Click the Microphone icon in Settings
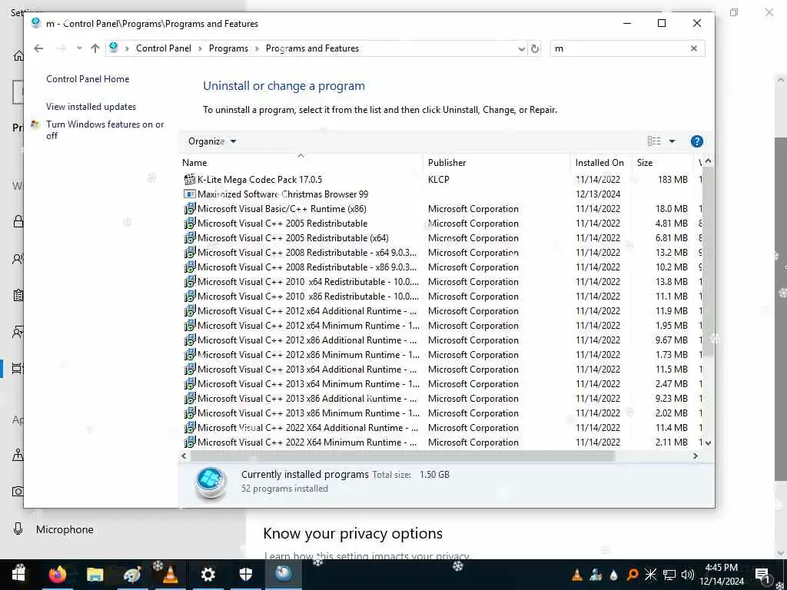 [18, 529]
